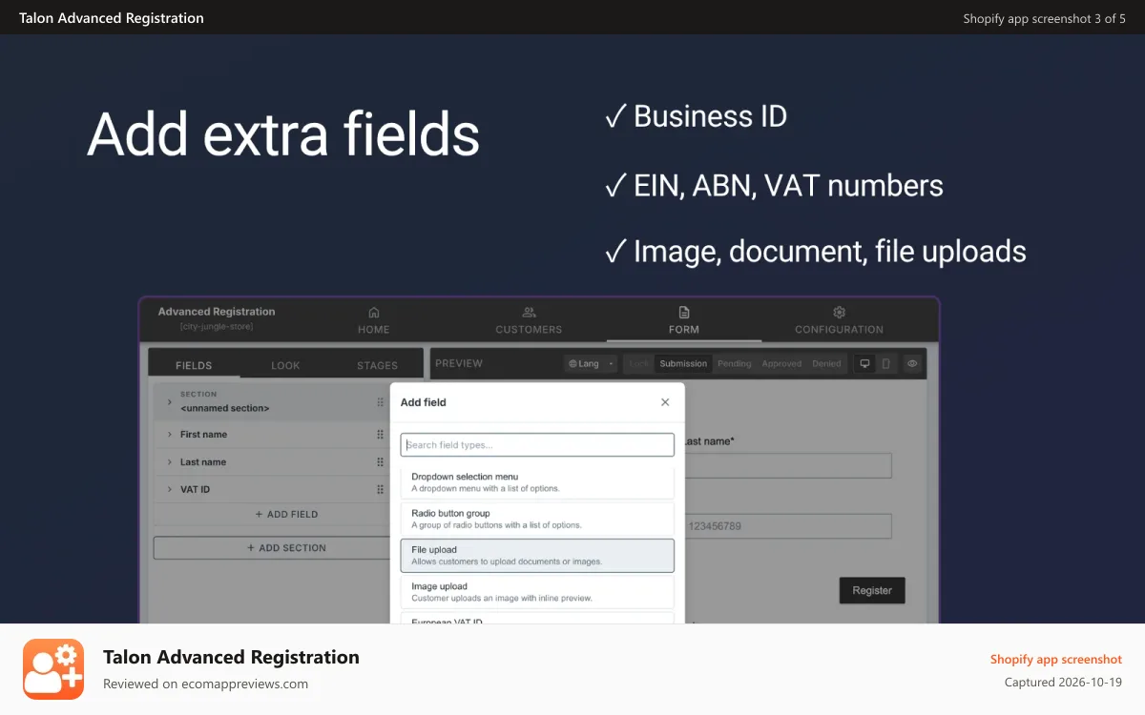Open the Lang language dropdown
1145x715 pixels.
[x=592, y=363]
